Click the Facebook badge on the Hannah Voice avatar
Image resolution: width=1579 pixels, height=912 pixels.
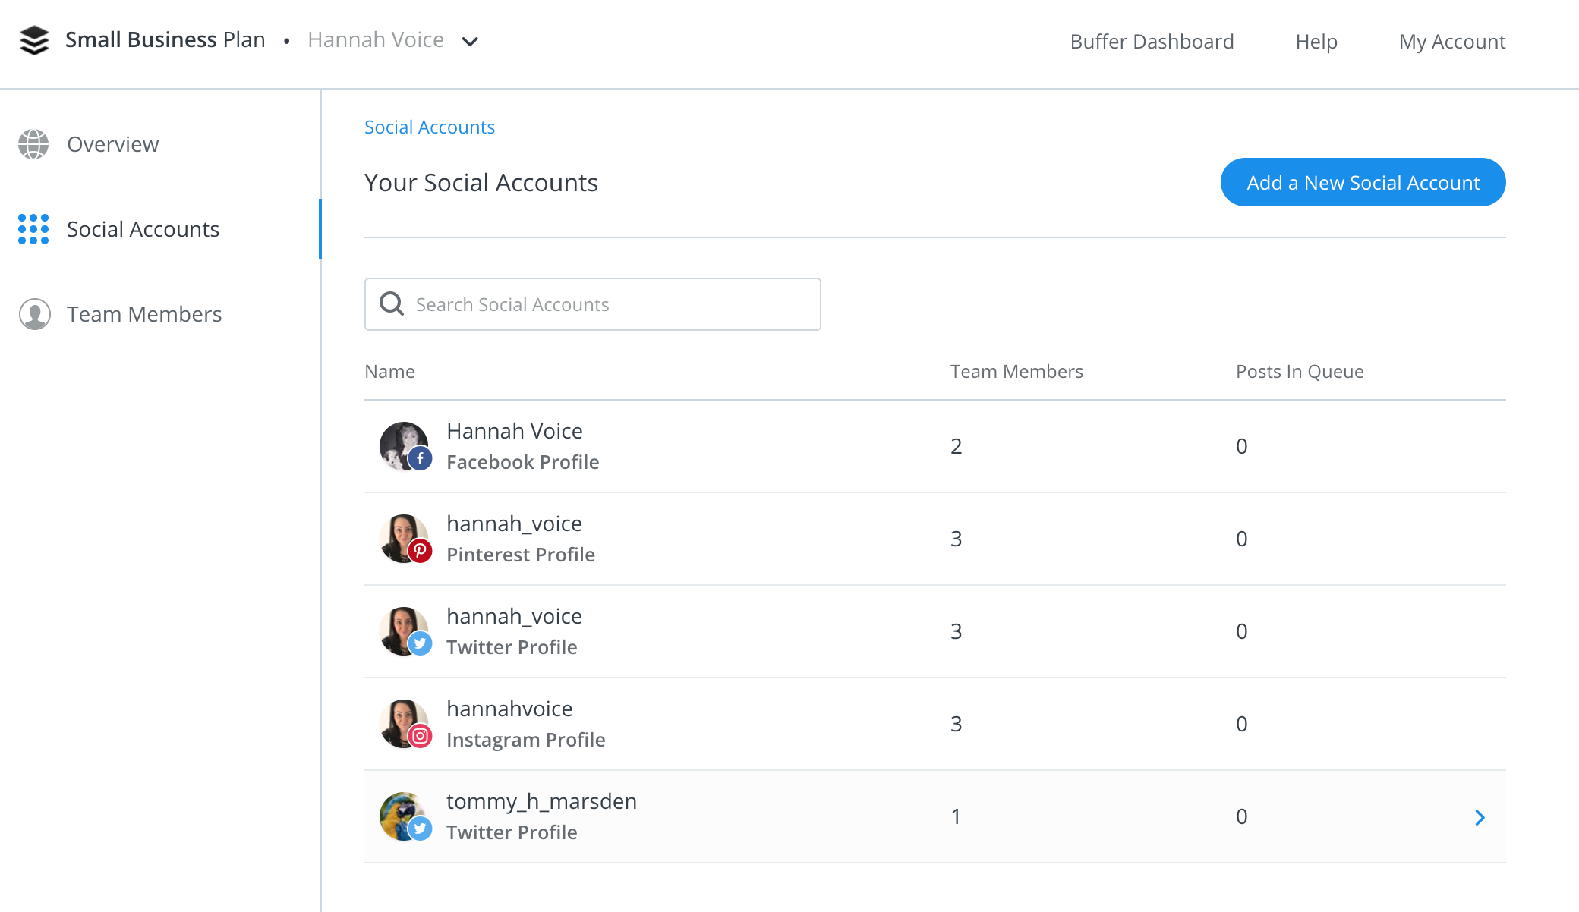click(420, 458)
